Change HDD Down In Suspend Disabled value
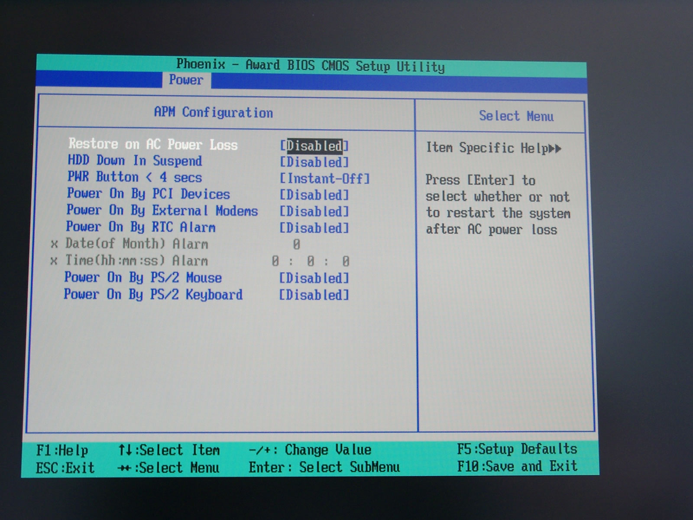Viewport: 693px width, 520px height. coord(314,162)
